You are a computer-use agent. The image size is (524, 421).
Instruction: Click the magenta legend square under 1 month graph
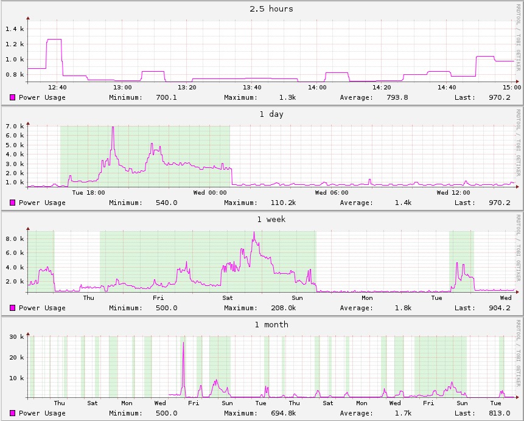click(x=13, y=413)
